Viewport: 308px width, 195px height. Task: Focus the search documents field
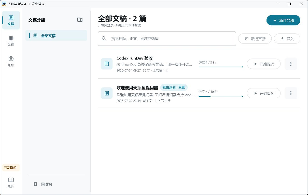click(x=167, y=39)
